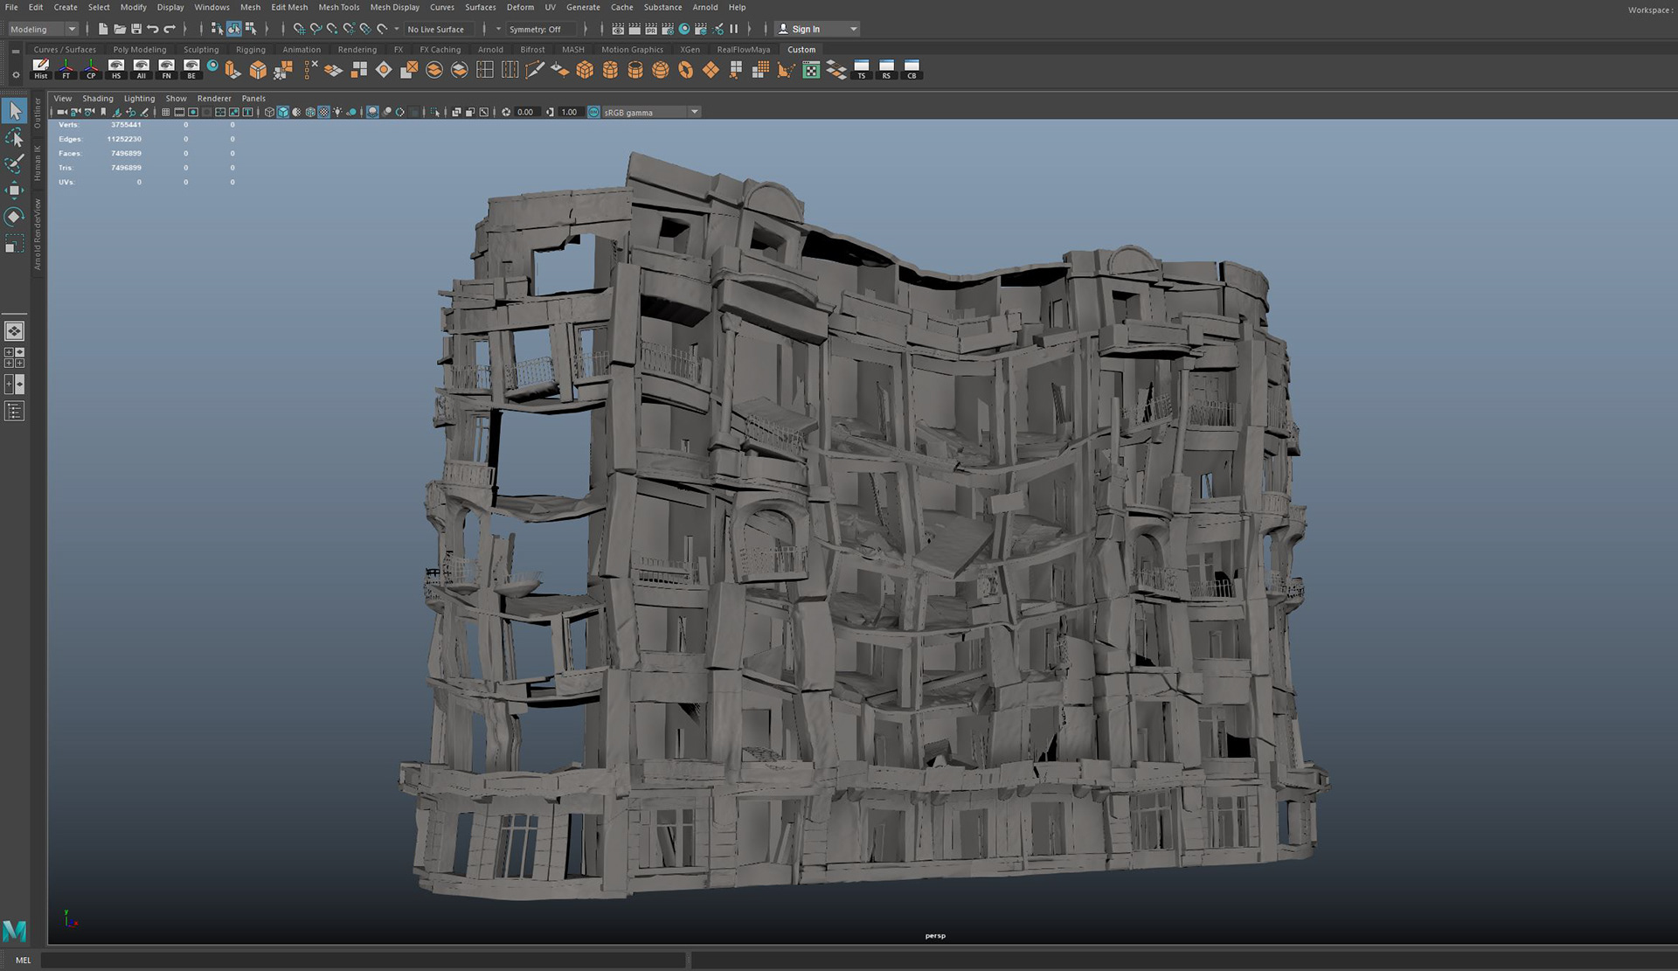Open the shelf tab menu icon

tap(16, 52)
